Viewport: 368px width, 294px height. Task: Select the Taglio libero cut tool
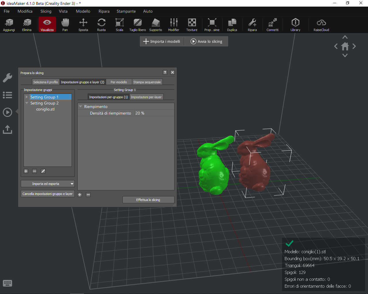click(137, 25)
